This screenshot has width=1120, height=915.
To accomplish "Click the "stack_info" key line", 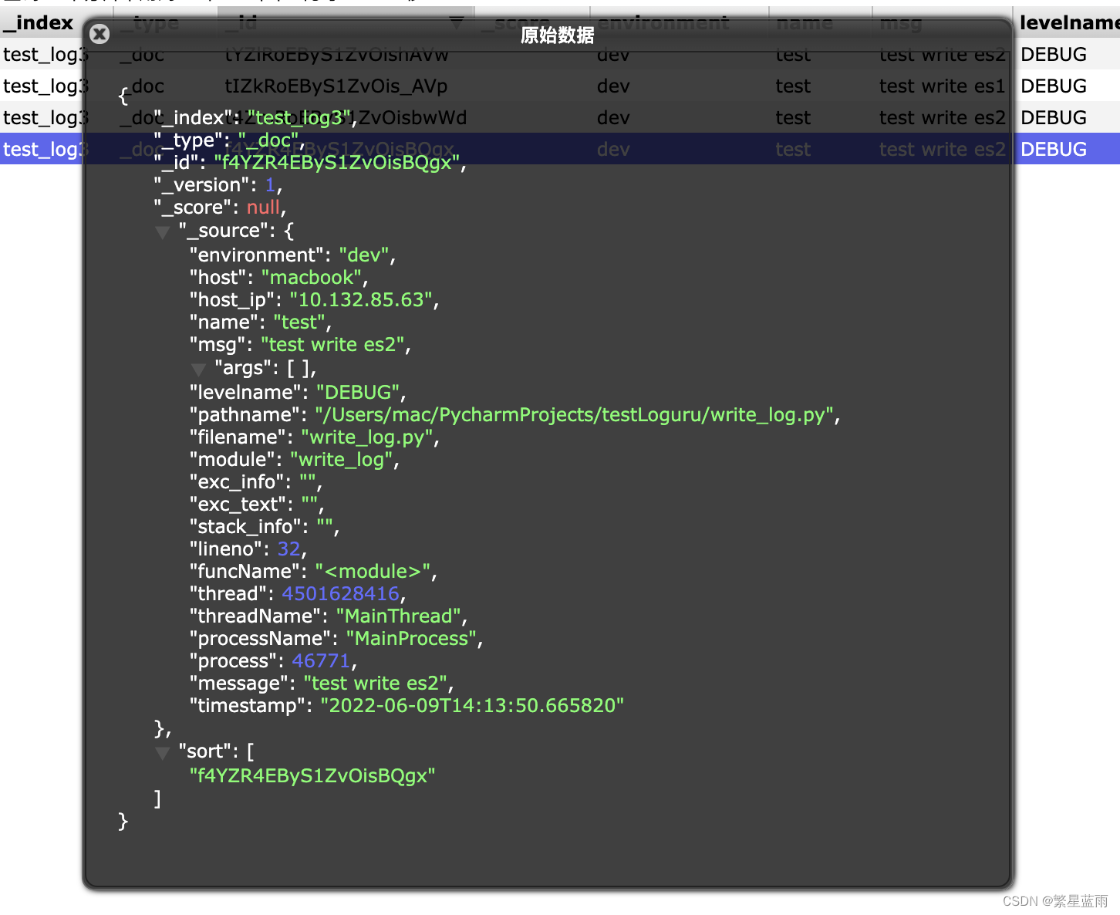I will (265, 527).
